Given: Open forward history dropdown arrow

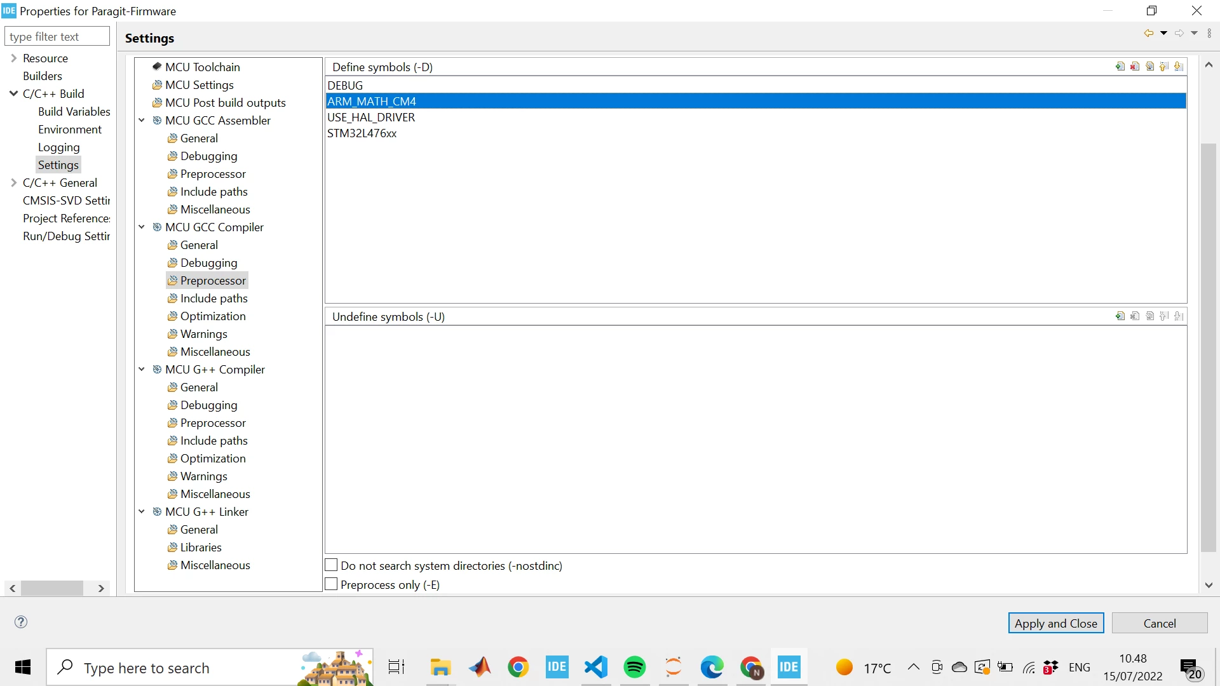Looking at the screenshot, I should click(1194, 33).
